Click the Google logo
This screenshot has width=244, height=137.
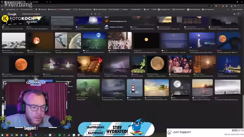(x=12, y=14)
